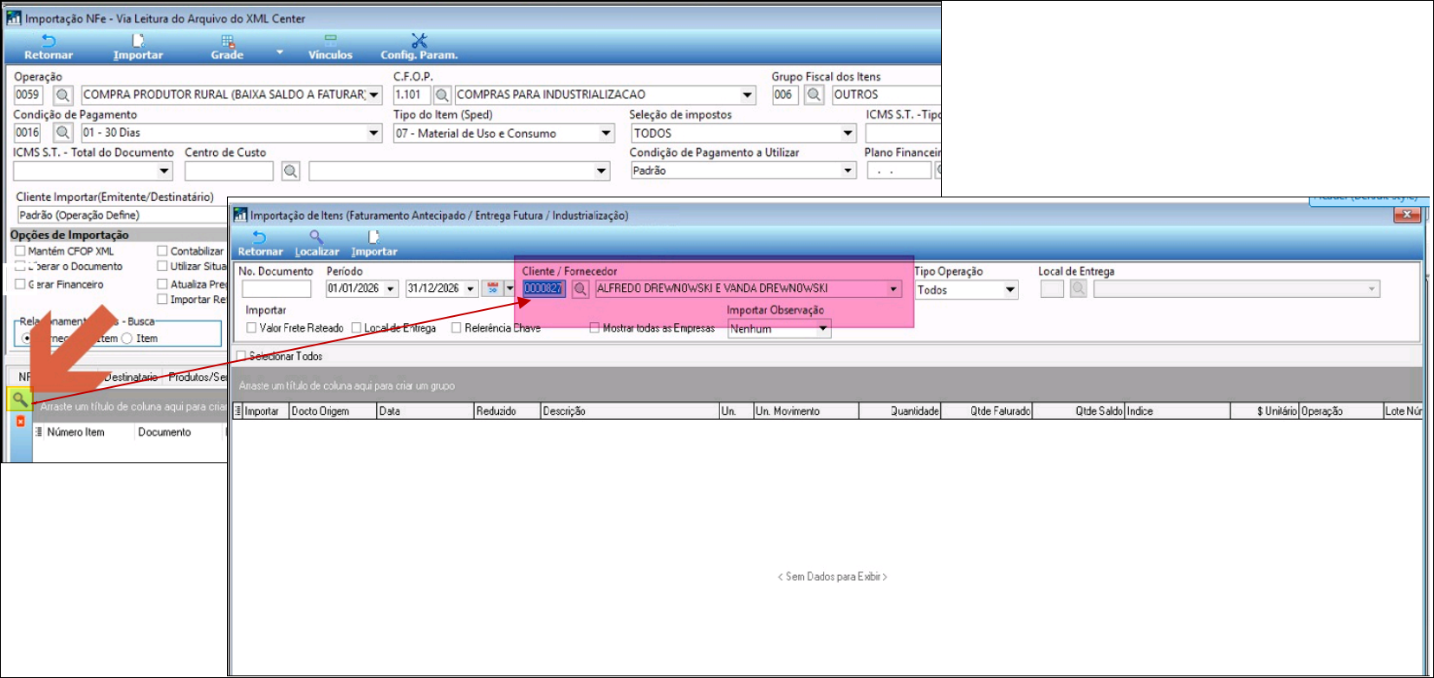Click Retornar in item import dialog

click(260, 243)
